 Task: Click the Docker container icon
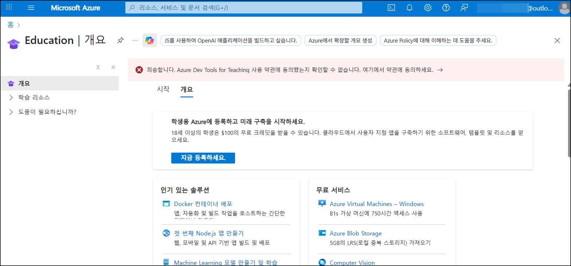(166, 204)
